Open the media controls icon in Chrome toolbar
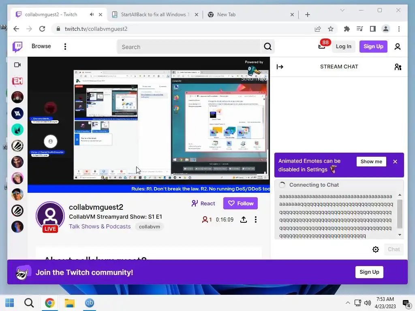The height and width of the screenshot is (311, 415). coord(360,29)
